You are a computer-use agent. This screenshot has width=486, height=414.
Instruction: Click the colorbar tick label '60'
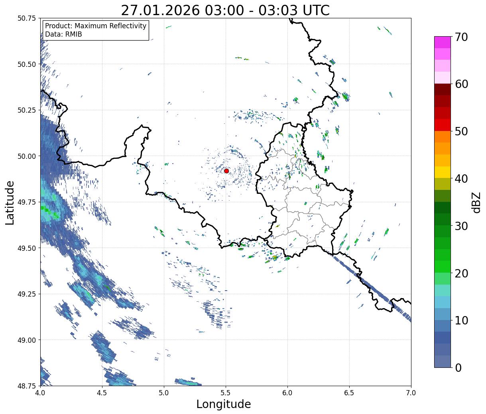[x=461, y=84]
